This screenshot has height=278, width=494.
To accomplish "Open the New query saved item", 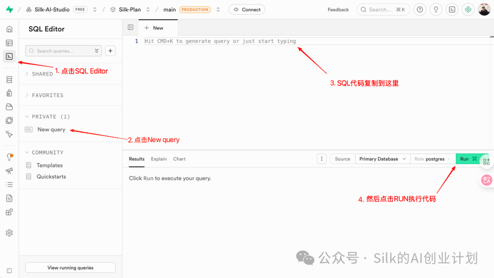I will point(51,129).
